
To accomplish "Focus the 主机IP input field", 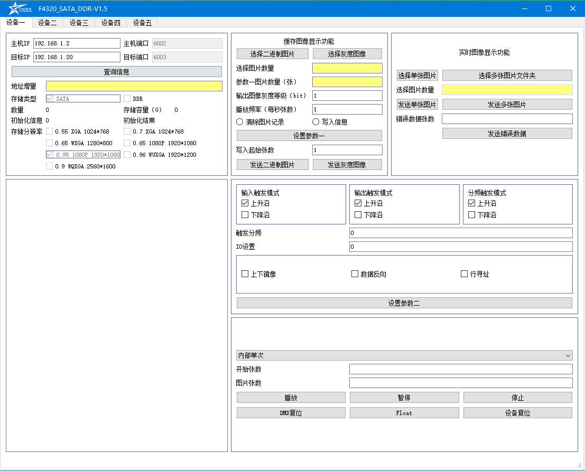I will click(77, 43).
